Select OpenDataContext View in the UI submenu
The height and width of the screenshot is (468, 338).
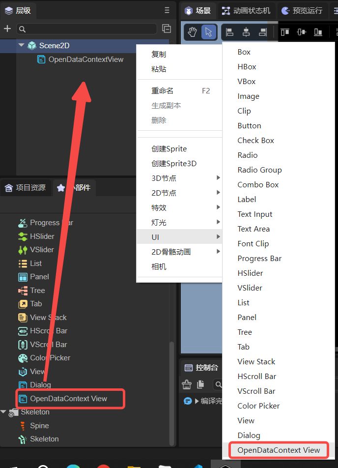(279, 450)
